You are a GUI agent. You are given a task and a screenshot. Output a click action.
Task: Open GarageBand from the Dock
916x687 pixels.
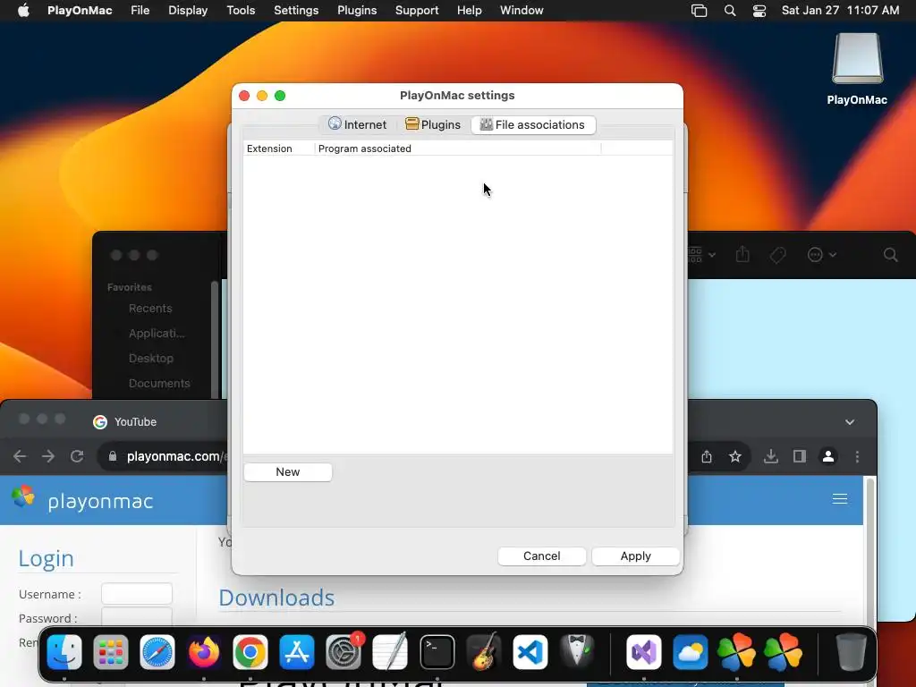[484, 652]
